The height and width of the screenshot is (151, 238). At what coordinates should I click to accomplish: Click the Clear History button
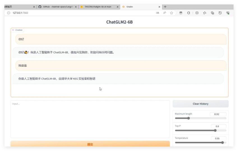200,104
